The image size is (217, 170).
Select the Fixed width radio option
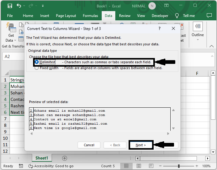(x=37, y=68)
